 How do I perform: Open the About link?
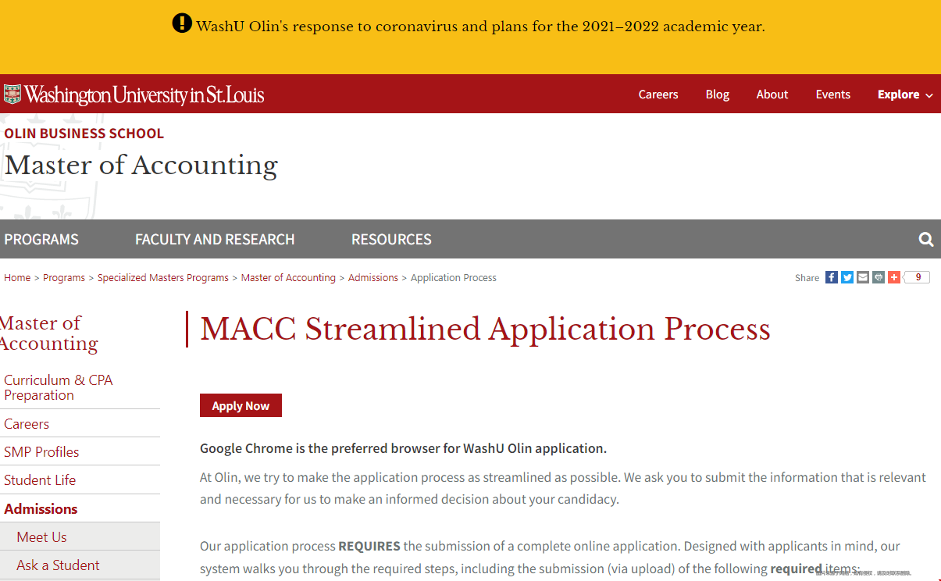click(x=772, y=94)
